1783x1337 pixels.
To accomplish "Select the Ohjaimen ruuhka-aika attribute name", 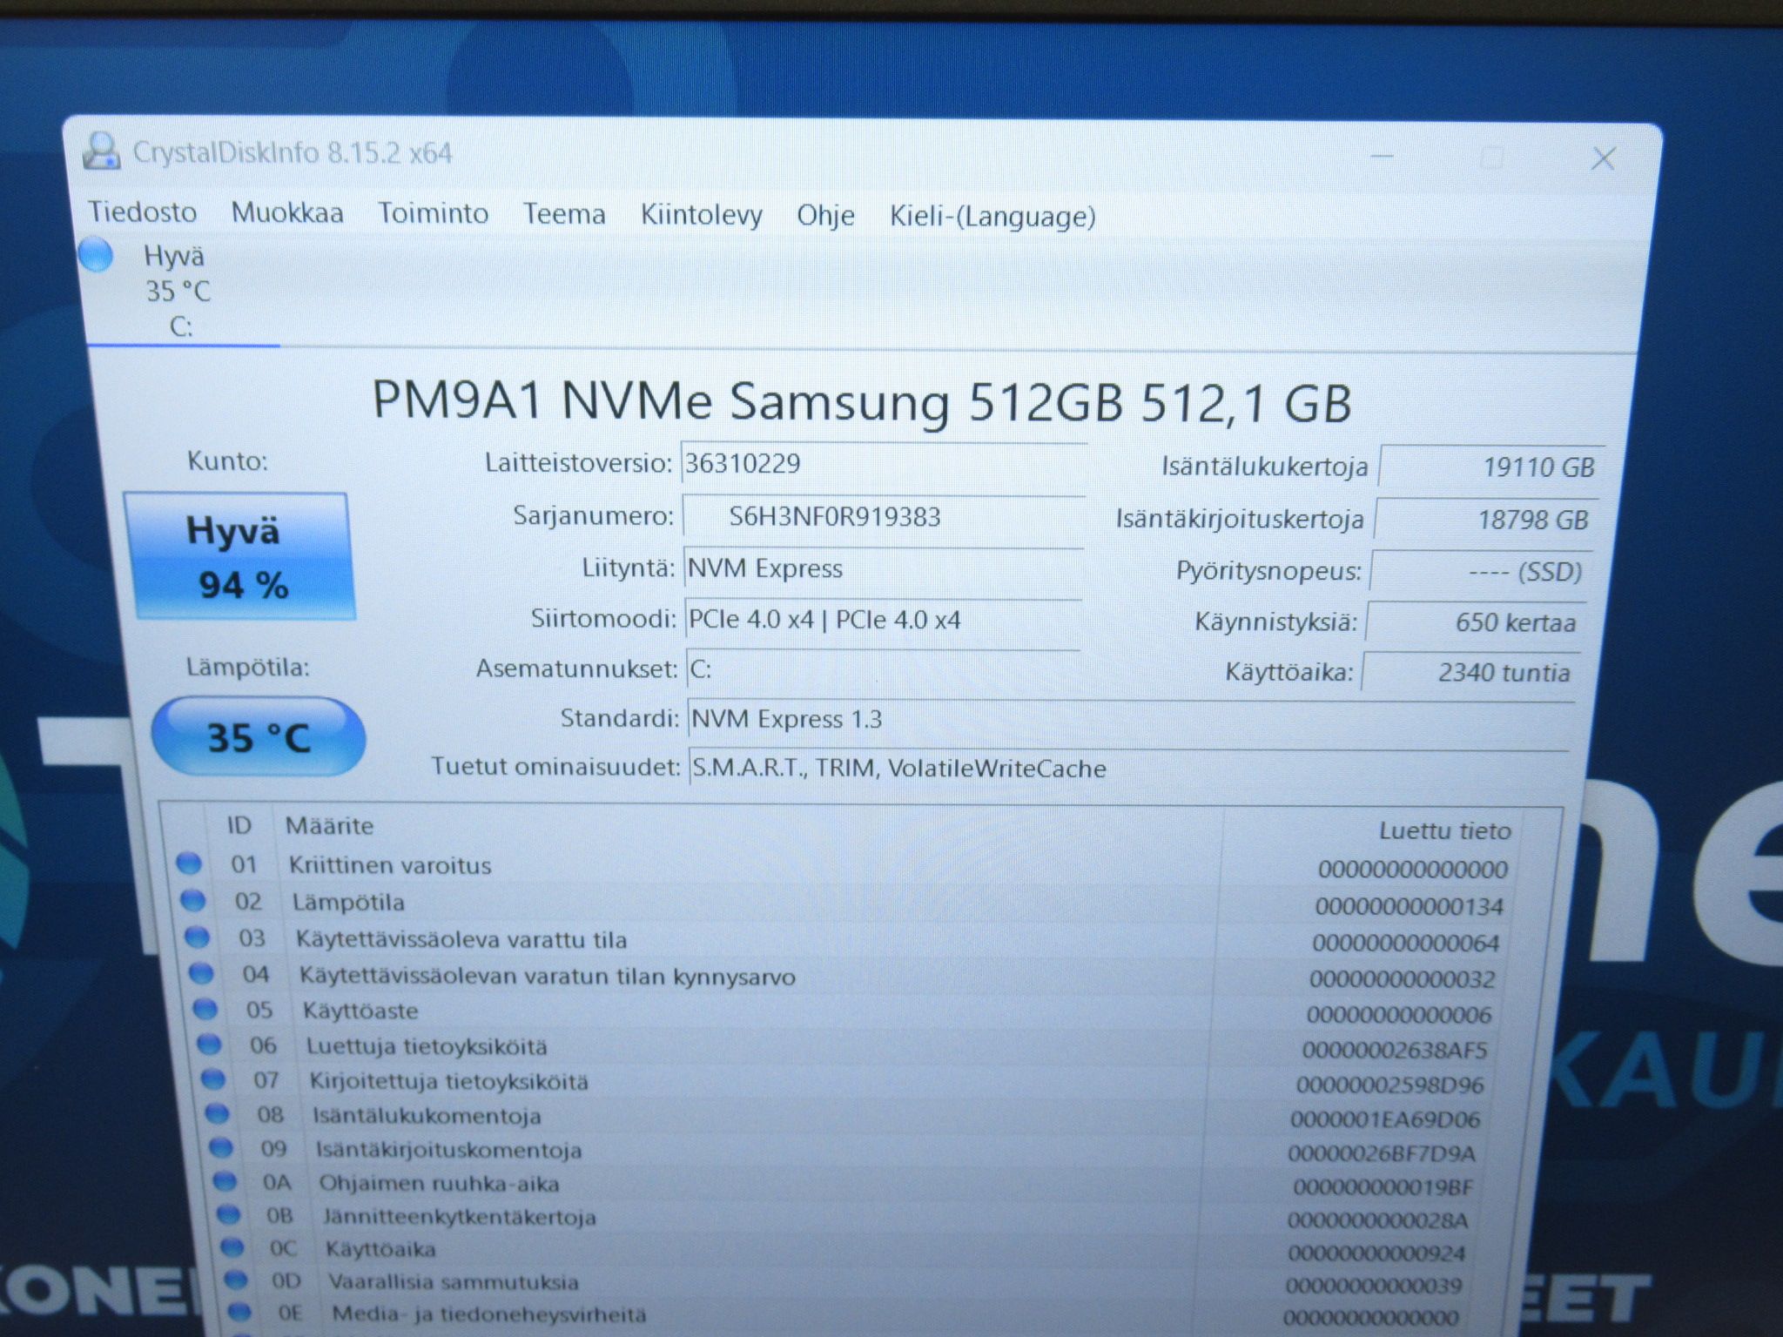I will (439, 1184).
